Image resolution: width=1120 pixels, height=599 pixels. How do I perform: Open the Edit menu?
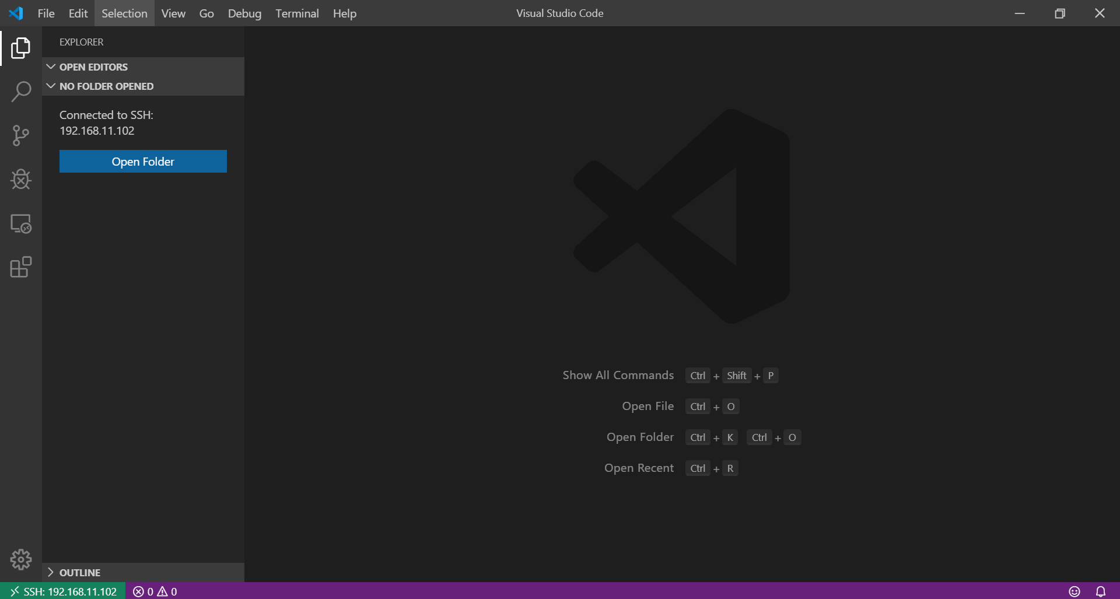[78, 13]
